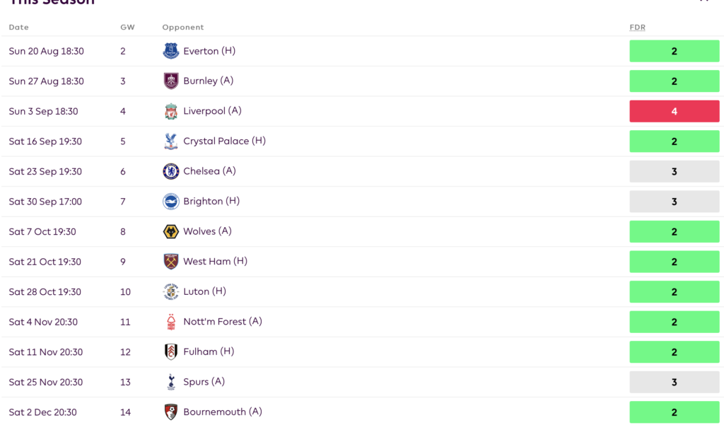The width and height of the screenshot is (724, 425).
Task: Click the Chelsea club crest
Action: pos(170,171)
